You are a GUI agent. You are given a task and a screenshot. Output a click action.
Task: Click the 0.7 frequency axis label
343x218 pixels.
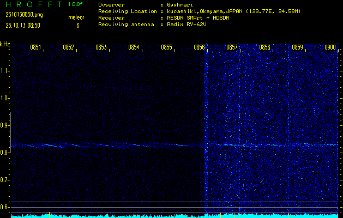tap(5, 180)
